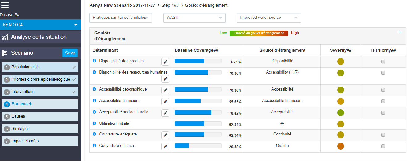Open the Kenya New Scenario breadcrumb link
The width and height of the screenshot is (407, 161).
[x=122, y=5]
